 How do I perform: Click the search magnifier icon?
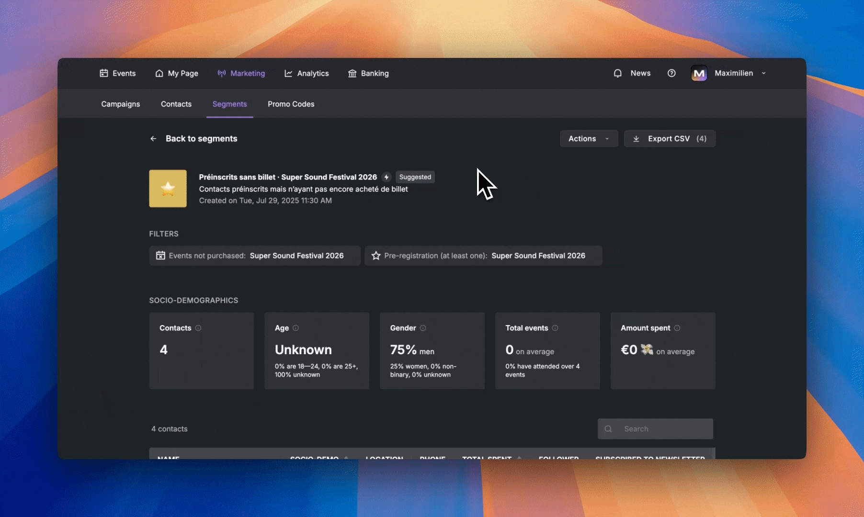[608, 429]
